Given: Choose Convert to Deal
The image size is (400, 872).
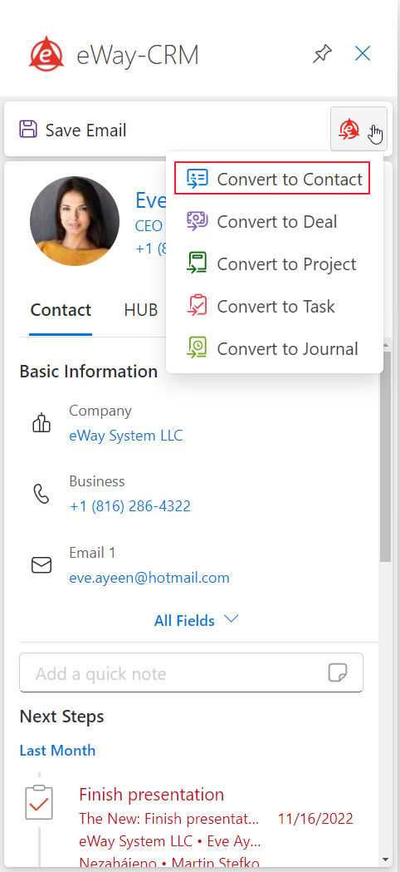Looking at the screenshot, I should pos(272,221).
